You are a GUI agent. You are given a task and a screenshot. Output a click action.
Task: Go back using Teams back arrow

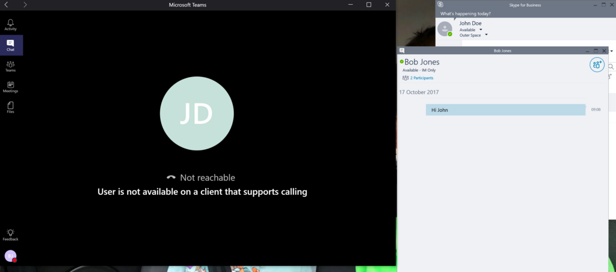6,5
